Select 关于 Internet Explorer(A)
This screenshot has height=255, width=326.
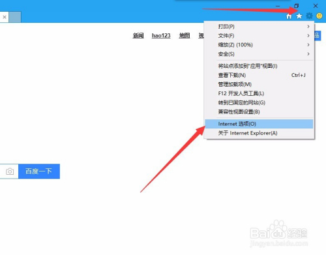click(259, 133)
